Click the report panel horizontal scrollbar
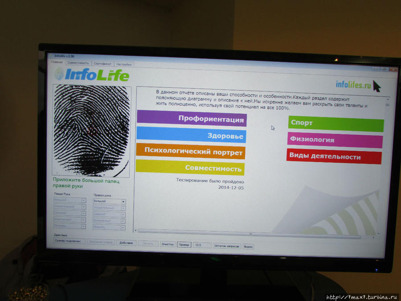401x301 pixels. click(x=250, y=234)
